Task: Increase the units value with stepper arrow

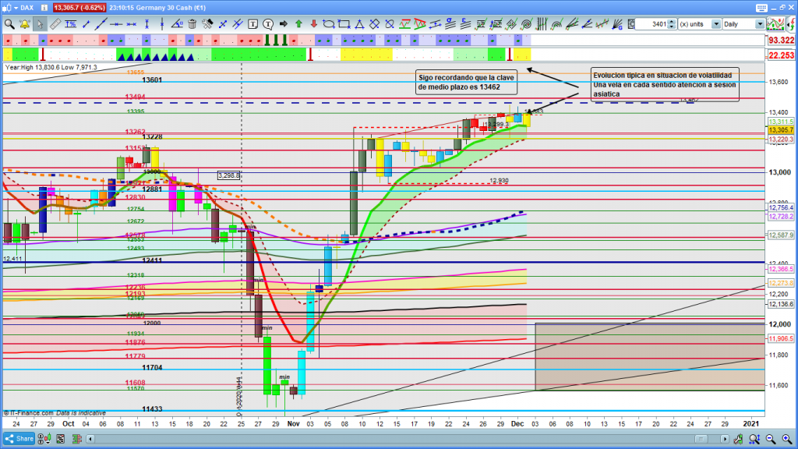Action: (x=673, y=21)
